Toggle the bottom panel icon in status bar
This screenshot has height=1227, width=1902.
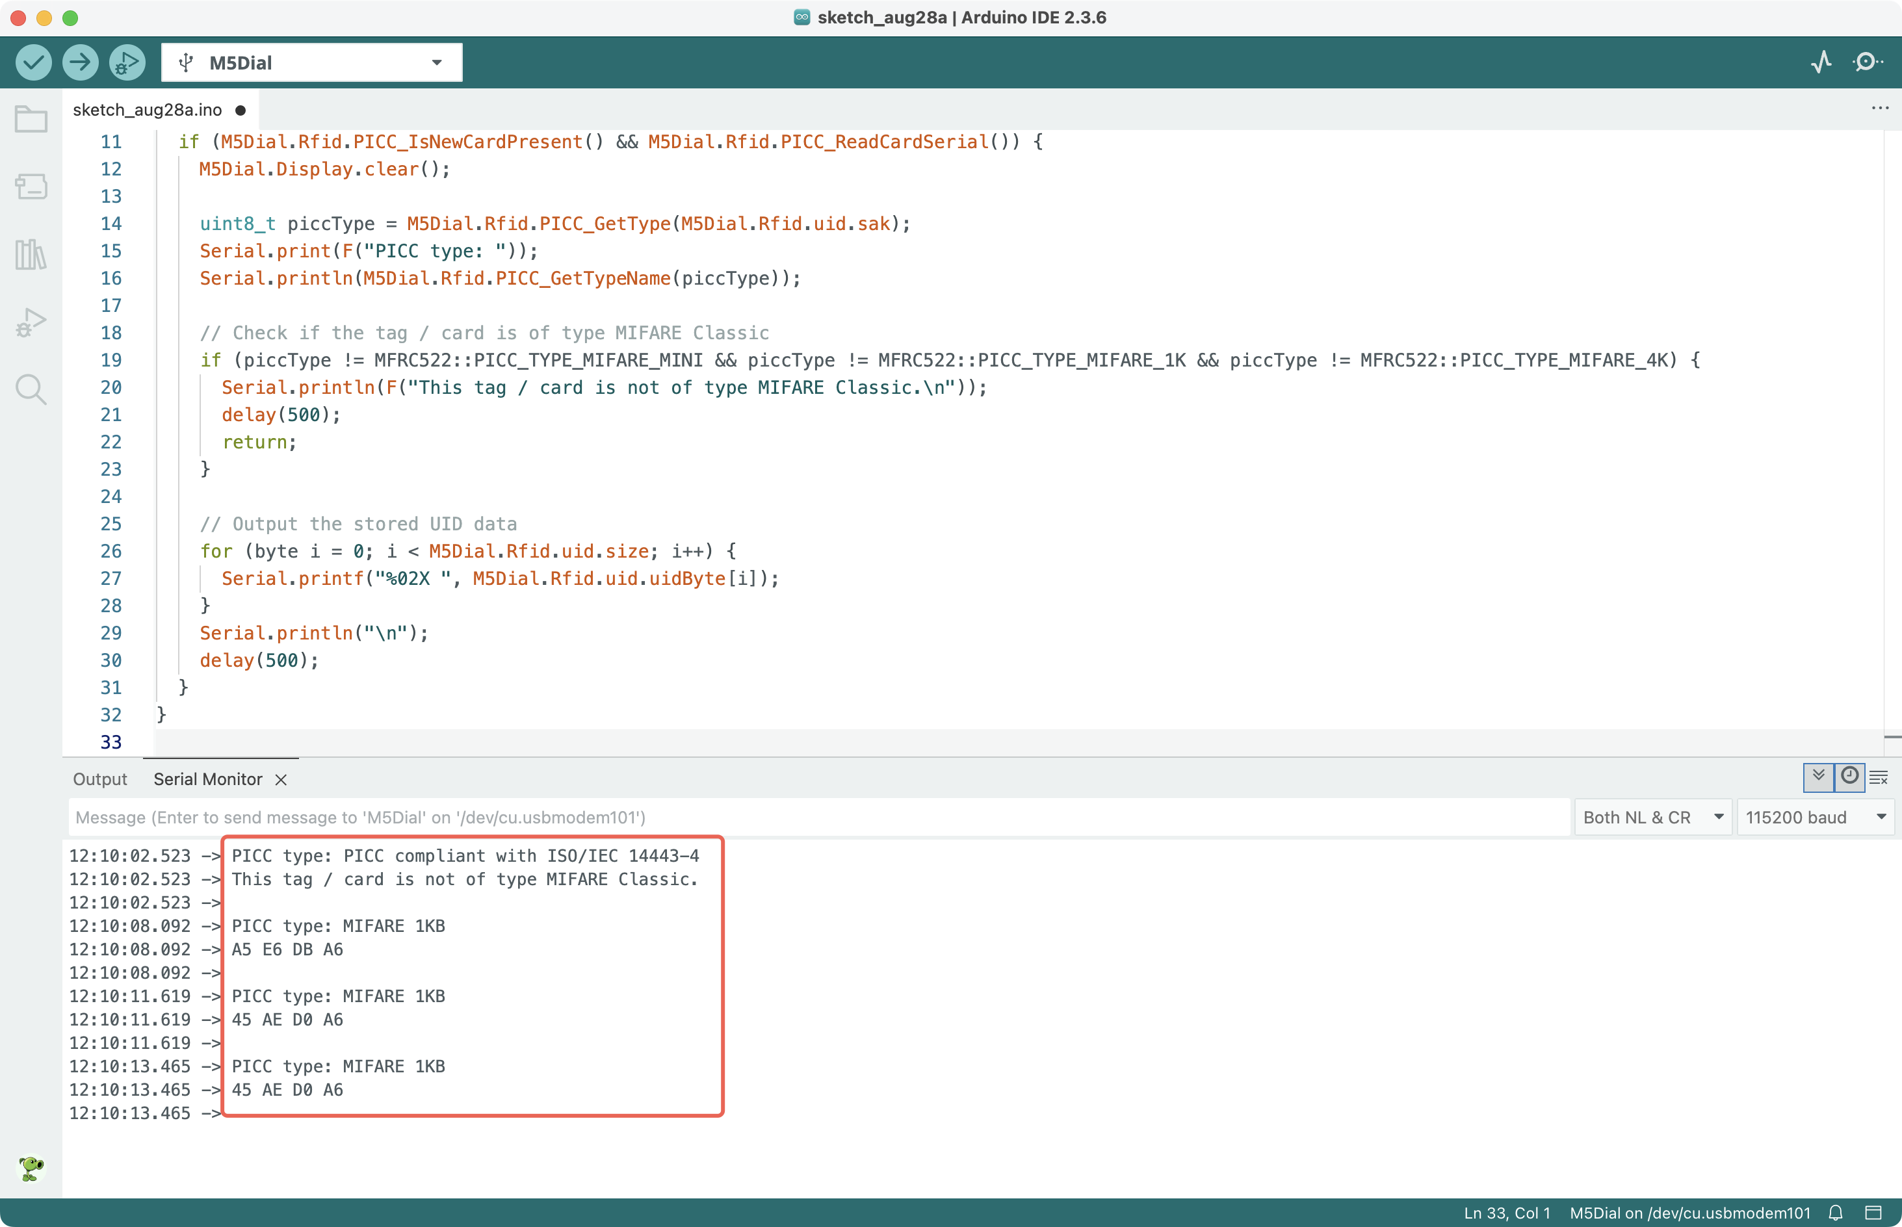1873,1213
